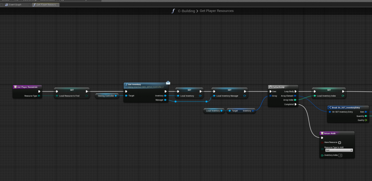372x181 pixels.
Task: Click the Loop Body exec pin
Action: tap(295, 91)
